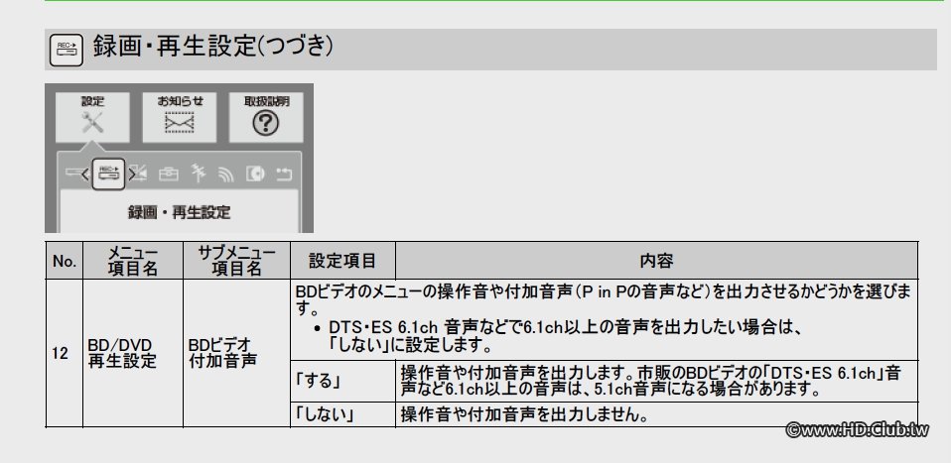The height and width of the screenshot is (463, 951).
Task: Open the 取扱説明 question mark tile
Action: (x=266, y=117)
